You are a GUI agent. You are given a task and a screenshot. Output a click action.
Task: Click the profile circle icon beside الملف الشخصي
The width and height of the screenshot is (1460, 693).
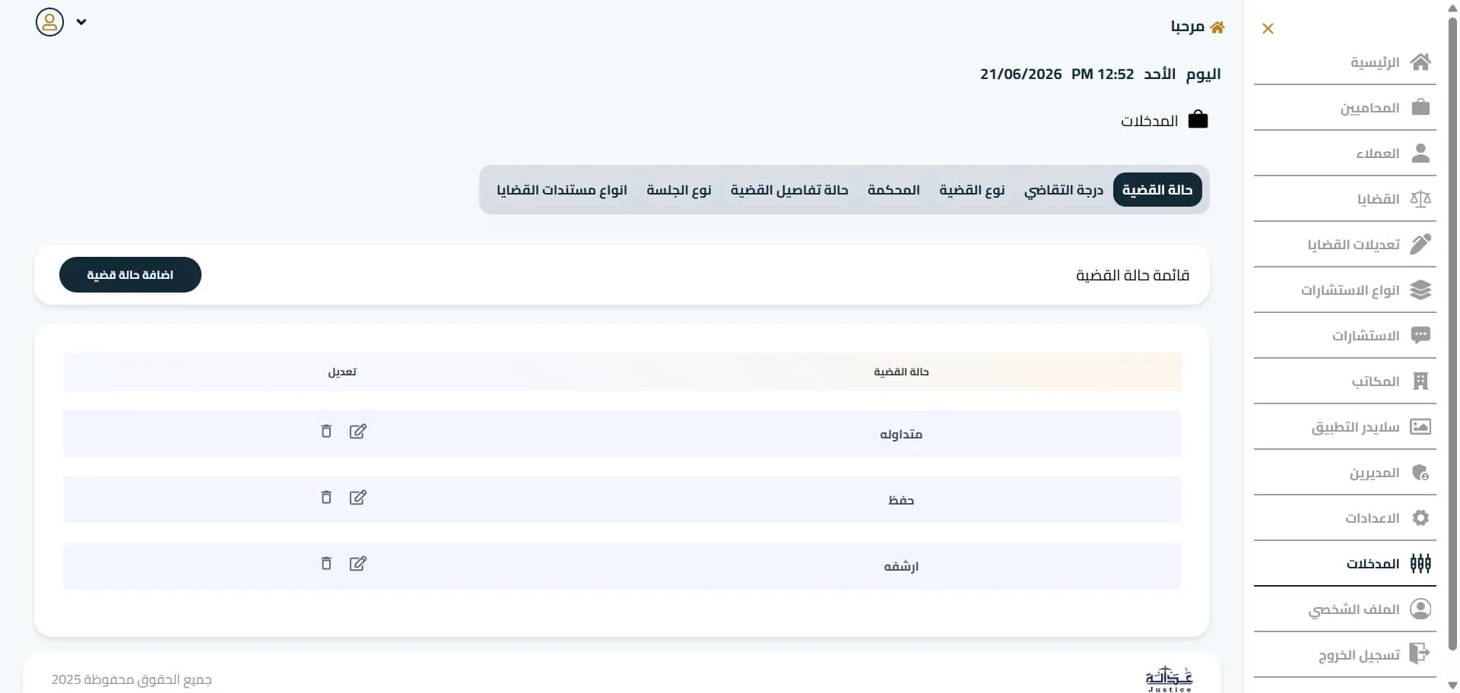[x=1420, y=609]
